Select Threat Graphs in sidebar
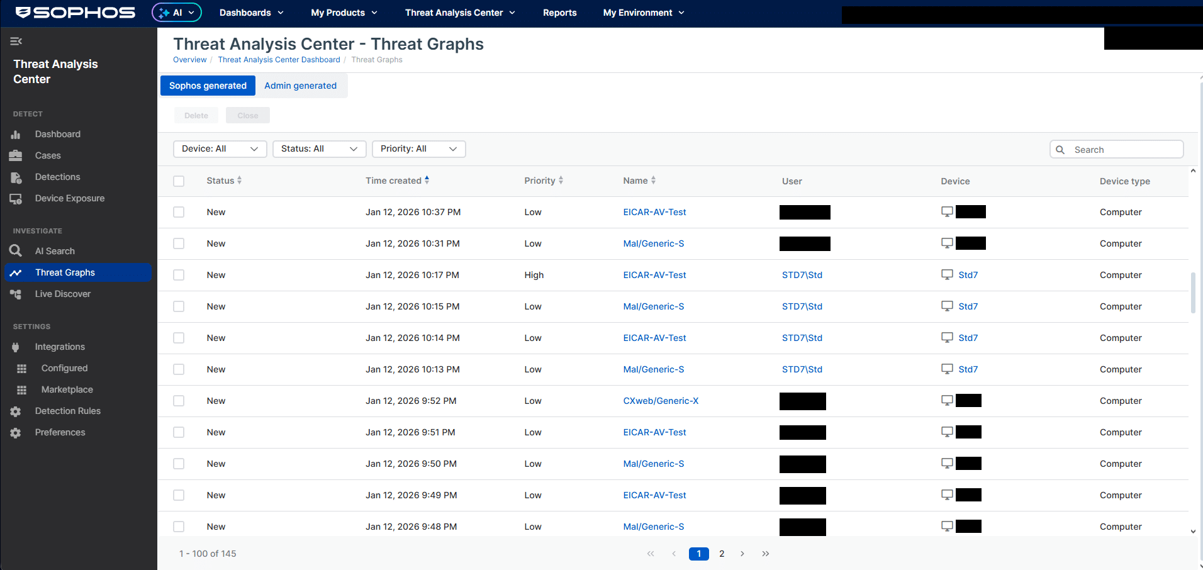The image size is (1203, 570). (x=78, y=272)
